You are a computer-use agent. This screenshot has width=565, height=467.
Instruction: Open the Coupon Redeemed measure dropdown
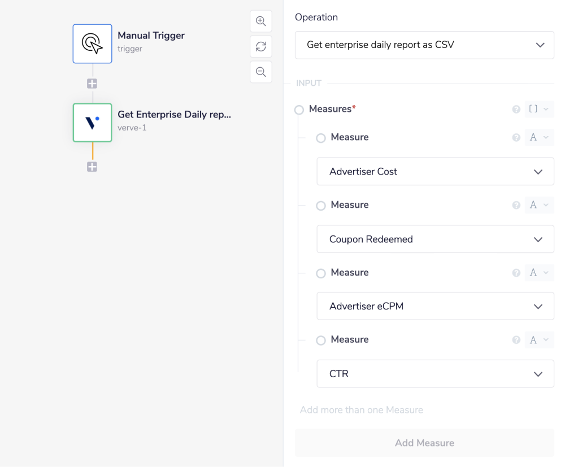click(x=435, y=239)
